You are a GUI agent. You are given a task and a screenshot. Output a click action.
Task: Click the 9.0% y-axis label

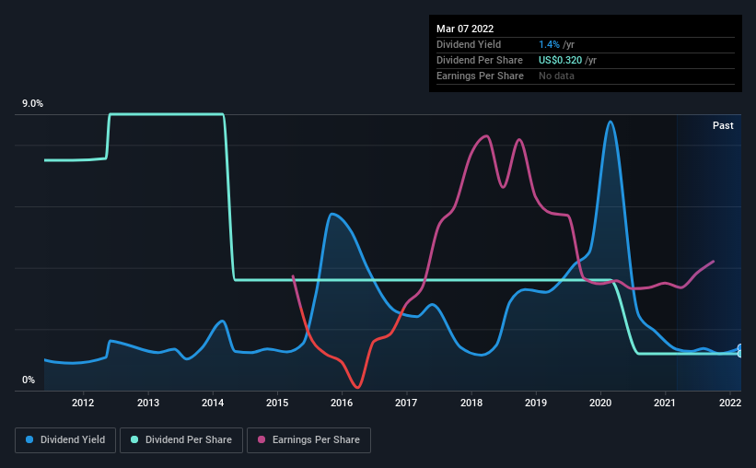32,104
